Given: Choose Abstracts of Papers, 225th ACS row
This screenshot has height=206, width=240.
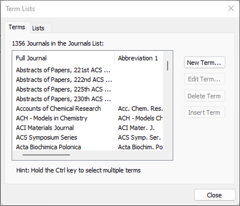Looking at the screenshot, I should tap(63, 89).
